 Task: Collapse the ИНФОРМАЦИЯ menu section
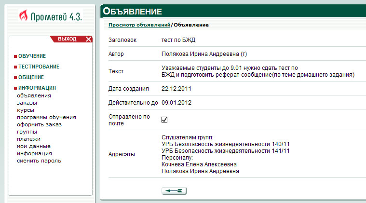click(37, 88)
